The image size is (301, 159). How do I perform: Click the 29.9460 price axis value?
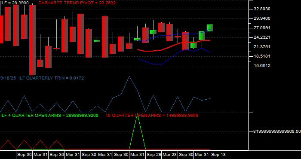261,18
